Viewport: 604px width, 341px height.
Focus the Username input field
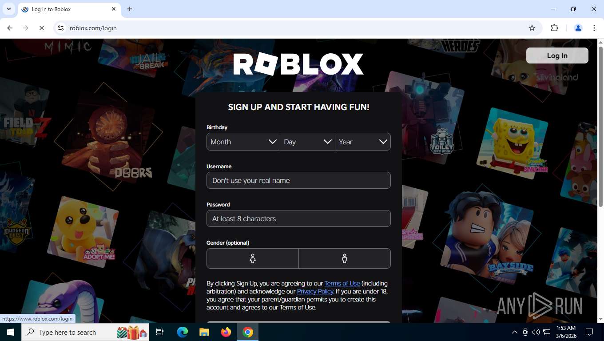298,180
